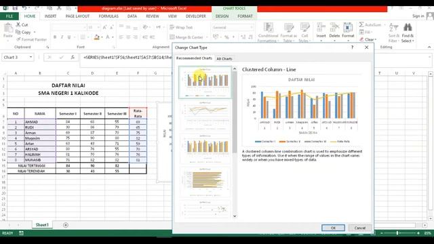Viewport: 434px width, 244px height.
Task: Click Merge & Center
Action: coord(186,37)
